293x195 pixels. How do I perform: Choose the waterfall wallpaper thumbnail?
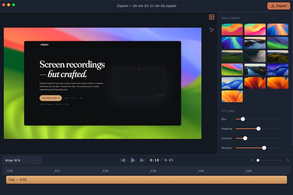coord(255,56)
